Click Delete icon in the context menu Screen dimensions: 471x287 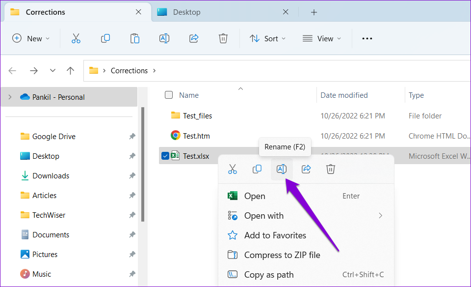point(331,169)
